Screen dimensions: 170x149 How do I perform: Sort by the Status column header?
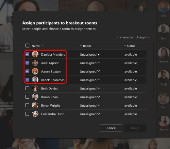pos(129,46)
